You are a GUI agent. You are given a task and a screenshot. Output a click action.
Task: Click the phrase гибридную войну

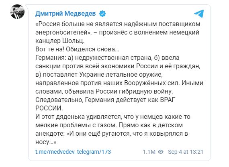point(146,92)
